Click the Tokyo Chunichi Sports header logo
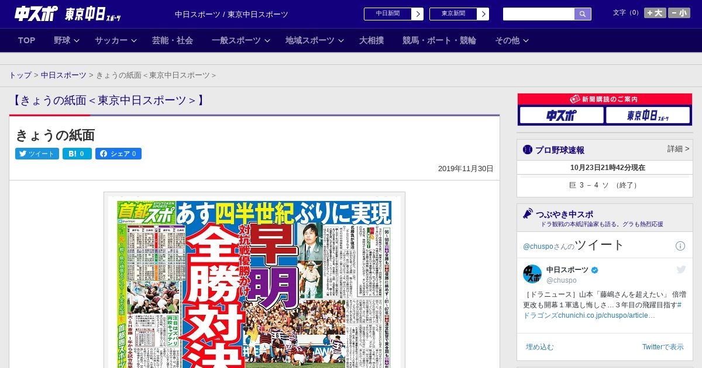 93,14
